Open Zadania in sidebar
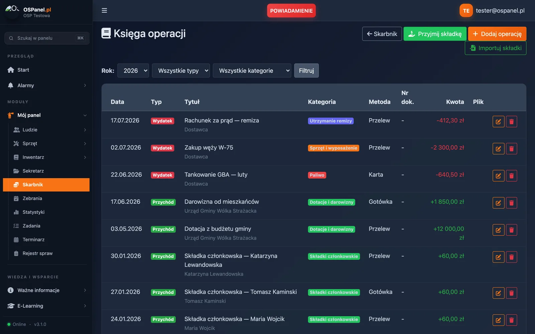The height and width of the screenshot is (334, 535). [x=46, y=226]
